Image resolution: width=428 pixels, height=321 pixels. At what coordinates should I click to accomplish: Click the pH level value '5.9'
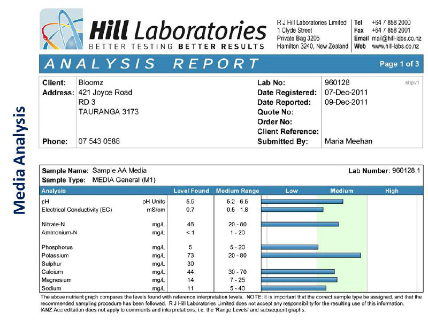tap(190, 202)
